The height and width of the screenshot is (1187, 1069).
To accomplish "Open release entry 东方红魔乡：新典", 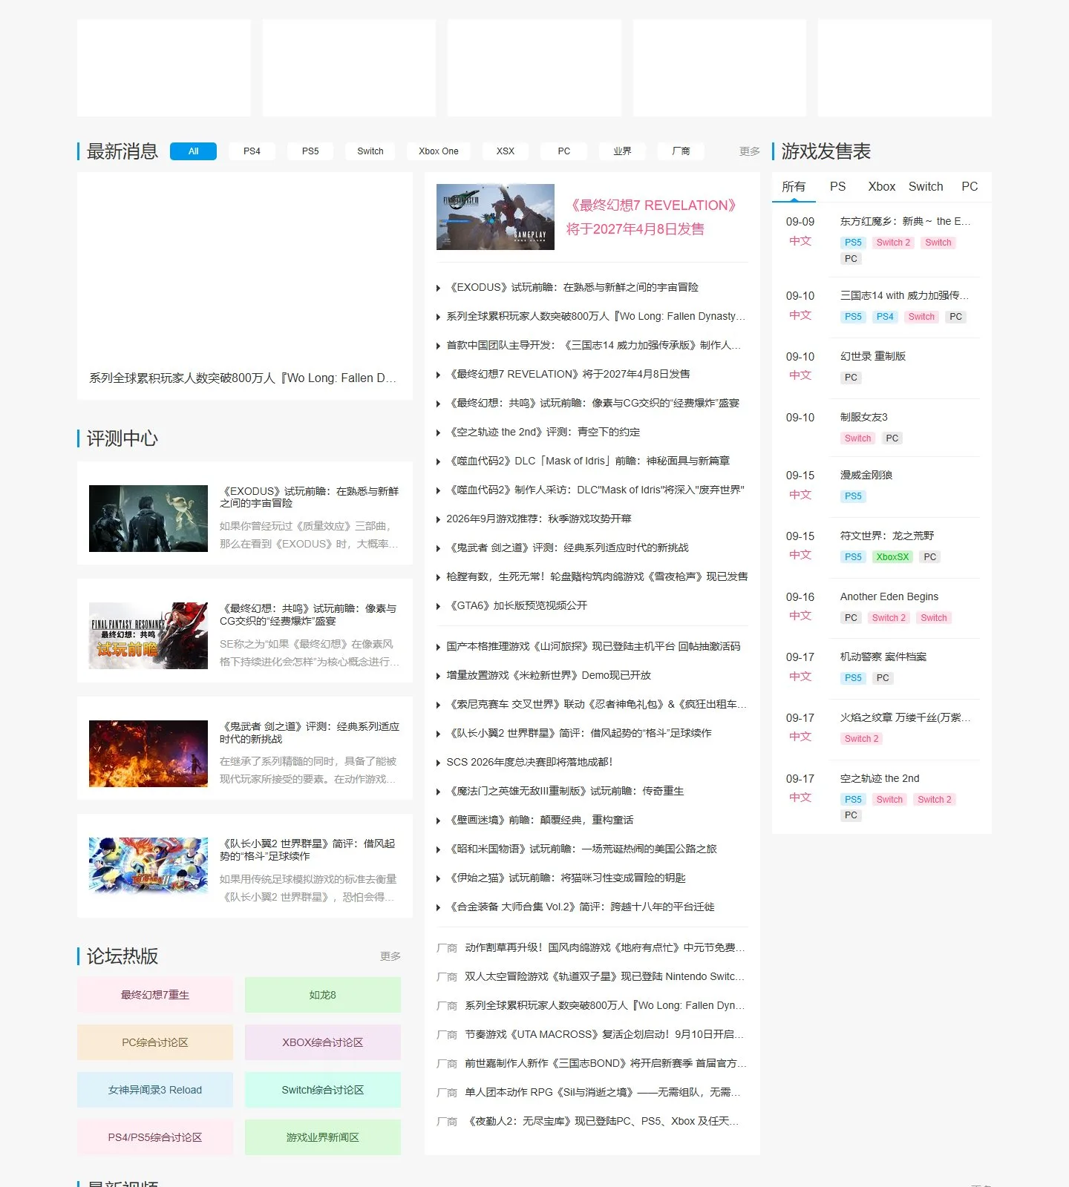I will pos(905,221).
